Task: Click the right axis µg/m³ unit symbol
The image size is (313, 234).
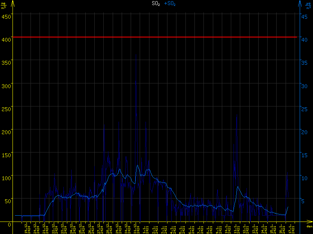Action: pos(309,5)
